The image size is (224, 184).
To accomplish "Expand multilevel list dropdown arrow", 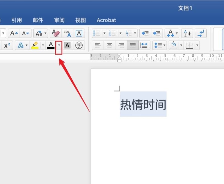I will 135,33.
